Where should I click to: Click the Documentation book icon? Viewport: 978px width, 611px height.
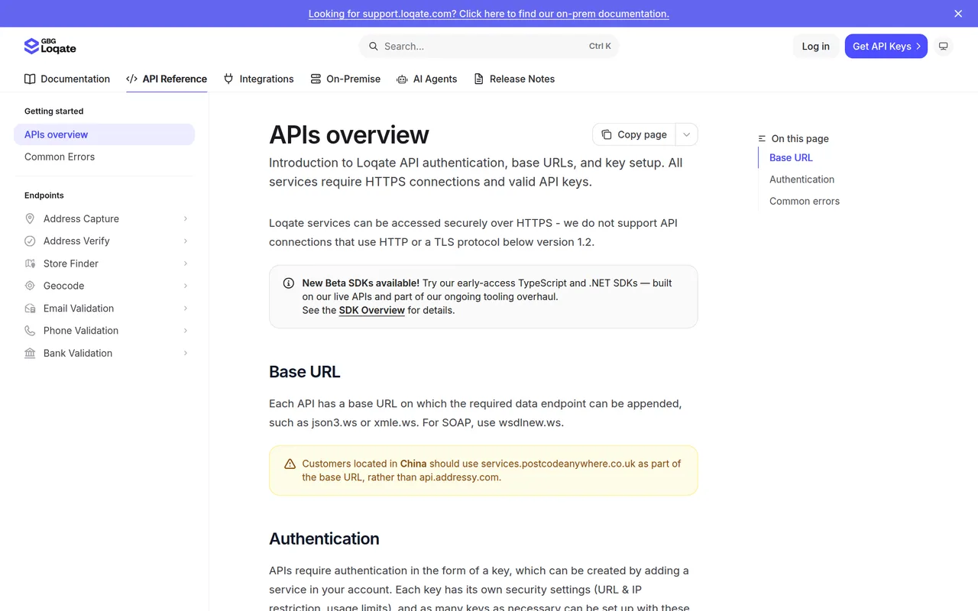tap(30, 79)
